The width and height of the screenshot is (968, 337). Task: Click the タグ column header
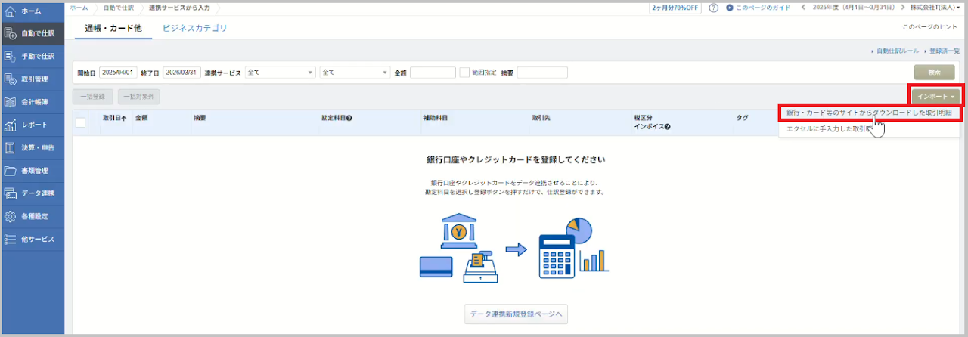(743, 119)
